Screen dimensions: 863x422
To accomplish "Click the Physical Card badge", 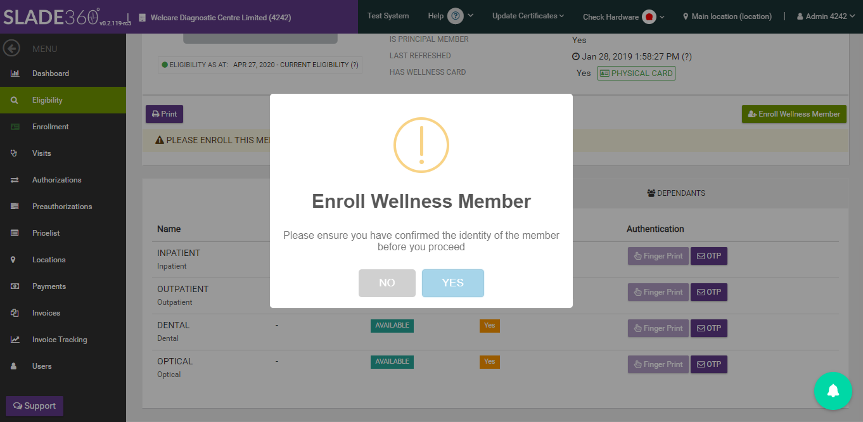I will (636, 74).
